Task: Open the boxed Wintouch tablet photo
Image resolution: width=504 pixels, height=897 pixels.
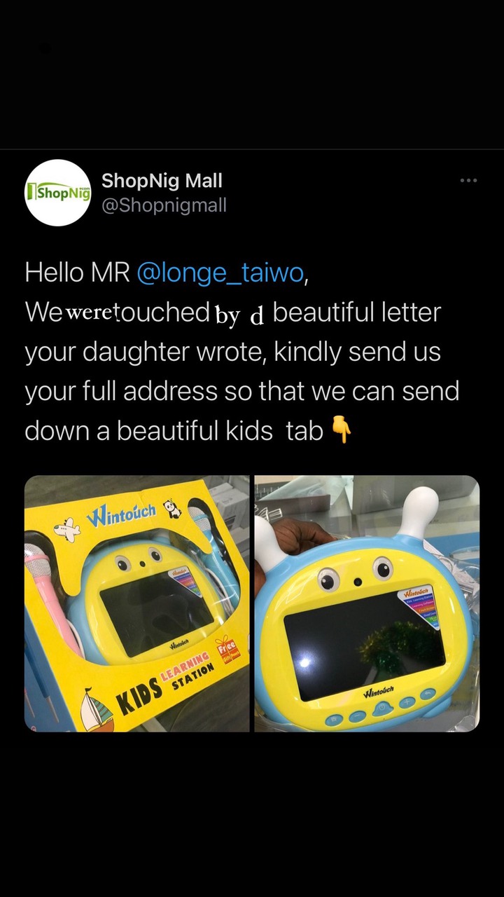Action: (137, 603)
